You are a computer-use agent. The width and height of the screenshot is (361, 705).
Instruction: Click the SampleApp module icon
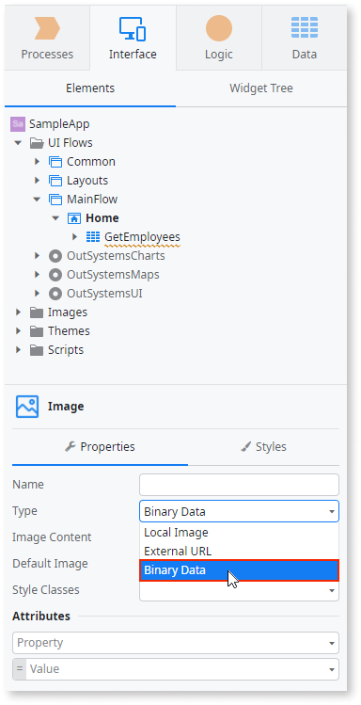pyautogui.click(x=18, y=124)
